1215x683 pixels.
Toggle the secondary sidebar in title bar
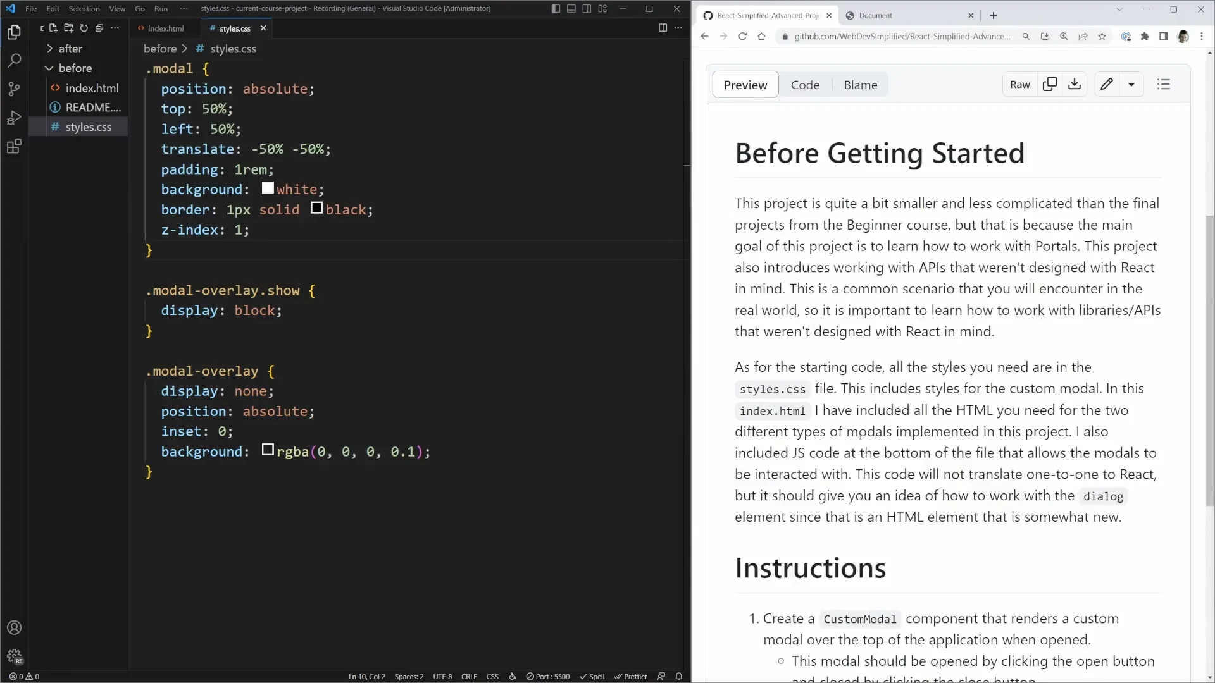tap(587, 8)
